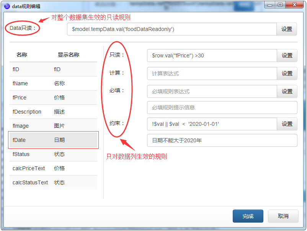Select the fName row
The image size is (307, 231).
point(53,83)
